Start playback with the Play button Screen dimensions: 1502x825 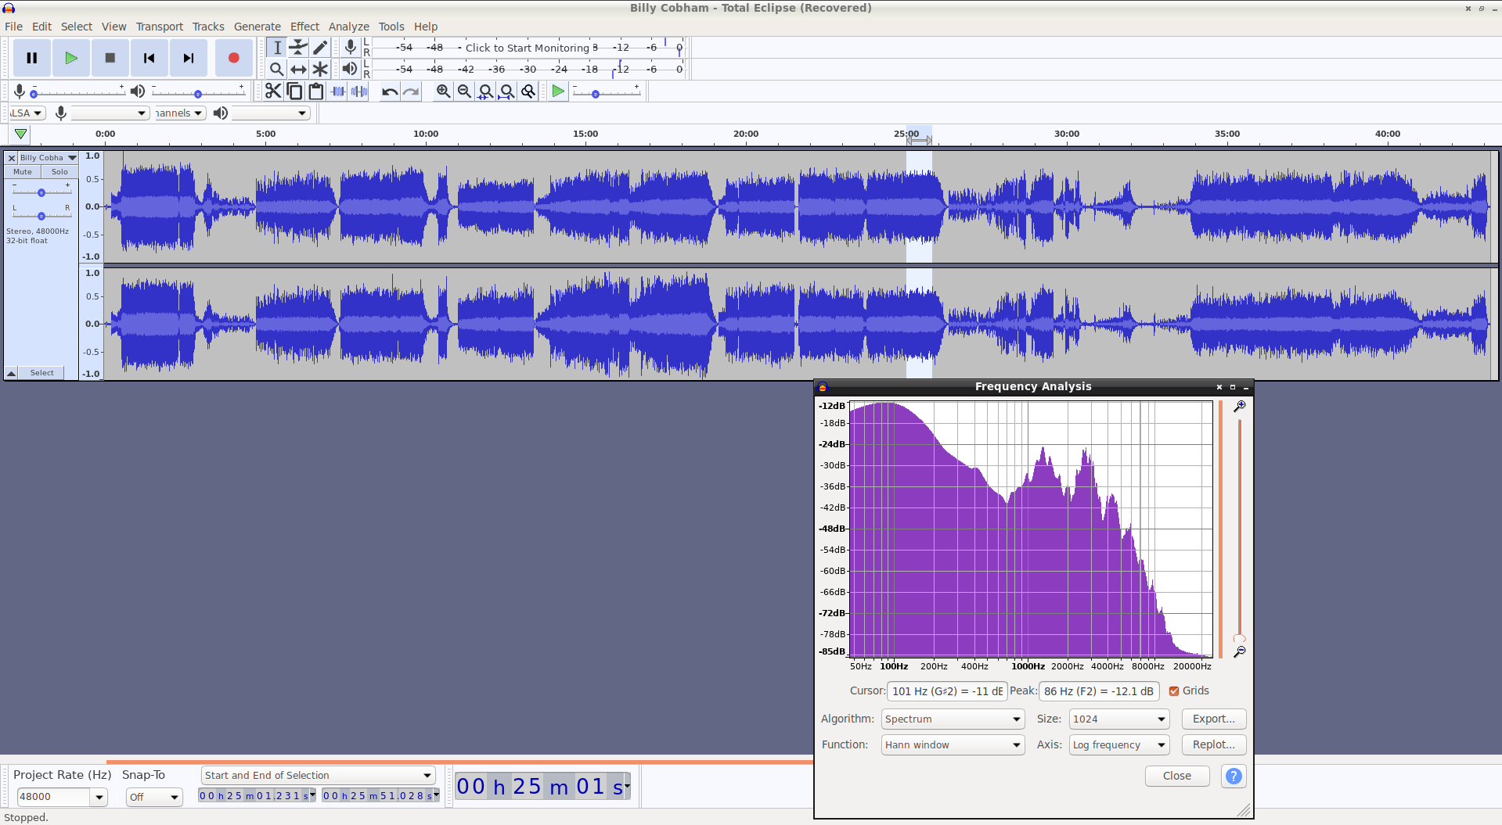71,58
